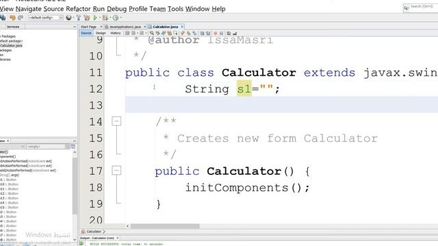Open the Refactor menu
This screenshot has height=246, width=438.
tap(78, 9)
